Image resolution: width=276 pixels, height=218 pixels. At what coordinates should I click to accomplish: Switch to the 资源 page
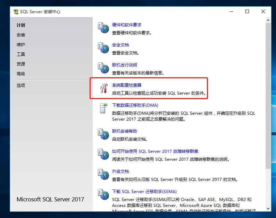pos(21,64)
